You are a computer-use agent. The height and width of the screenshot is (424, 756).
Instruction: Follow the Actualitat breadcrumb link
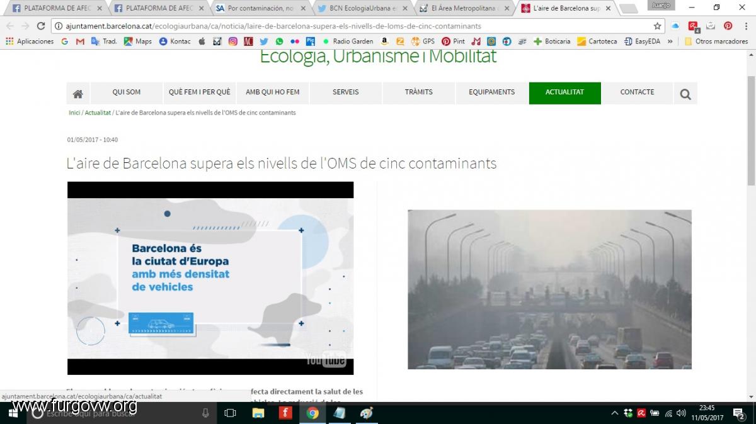98,113
